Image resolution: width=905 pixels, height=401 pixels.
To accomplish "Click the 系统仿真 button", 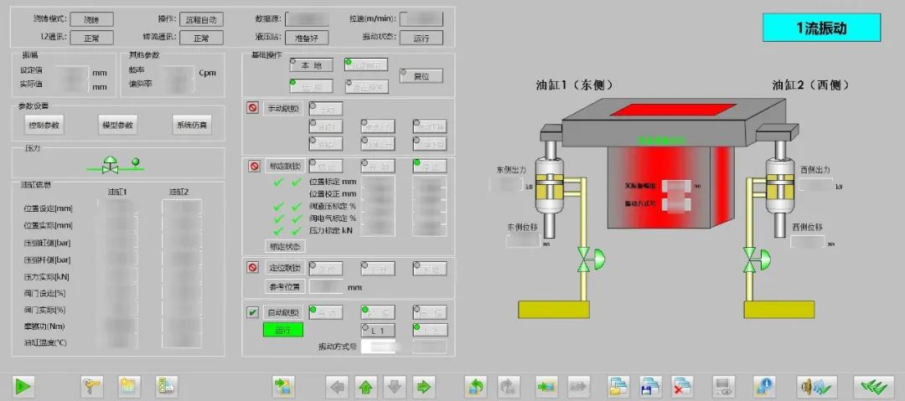I will (x=192, y=126).
